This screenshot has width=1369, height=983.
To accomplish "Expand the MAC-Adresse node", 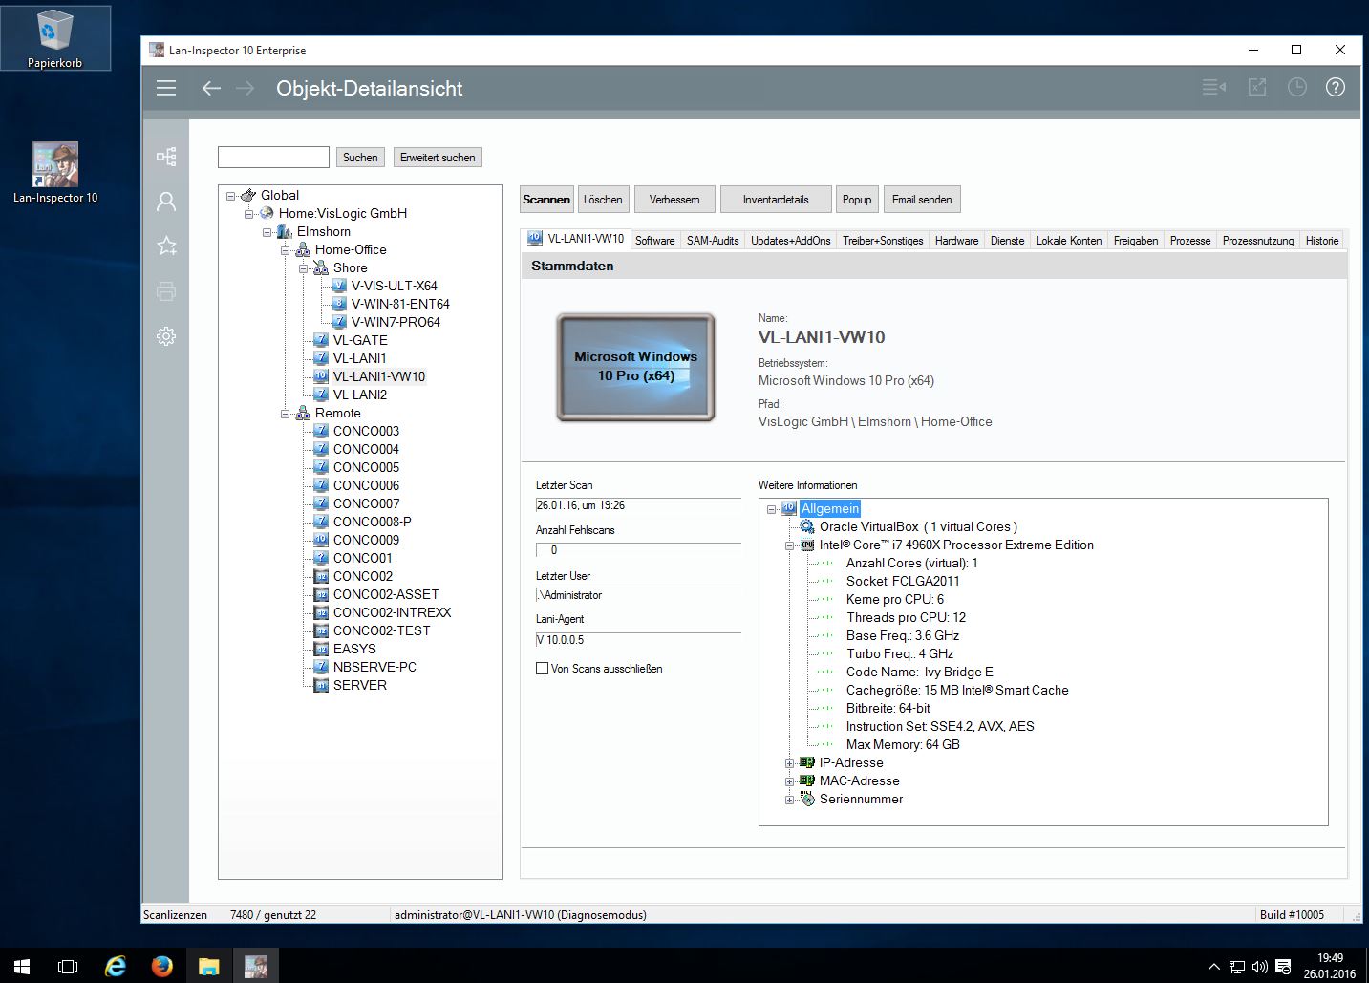I will [x=790, y=781].
